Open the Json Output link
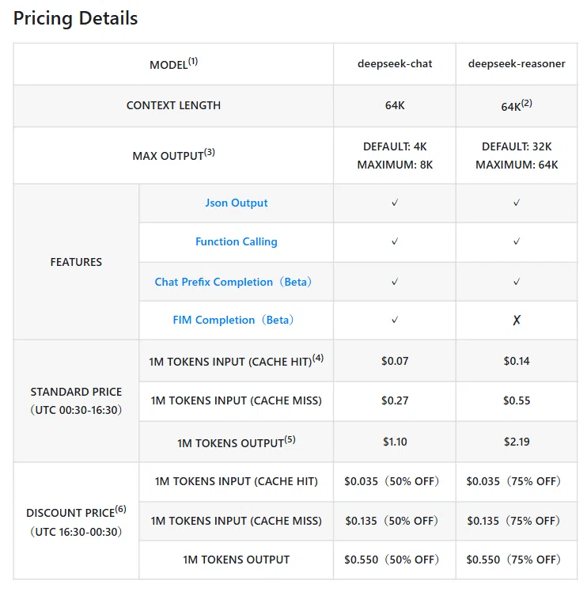 [x=237, y=203]
